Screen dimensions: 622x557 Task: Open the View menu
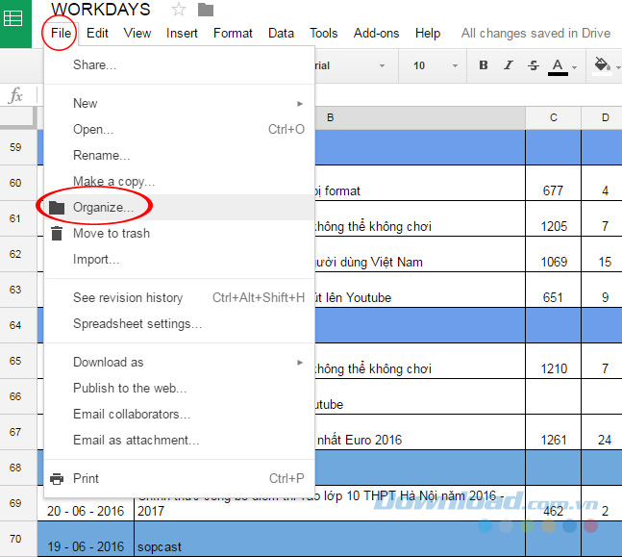[x=137, y=33]
